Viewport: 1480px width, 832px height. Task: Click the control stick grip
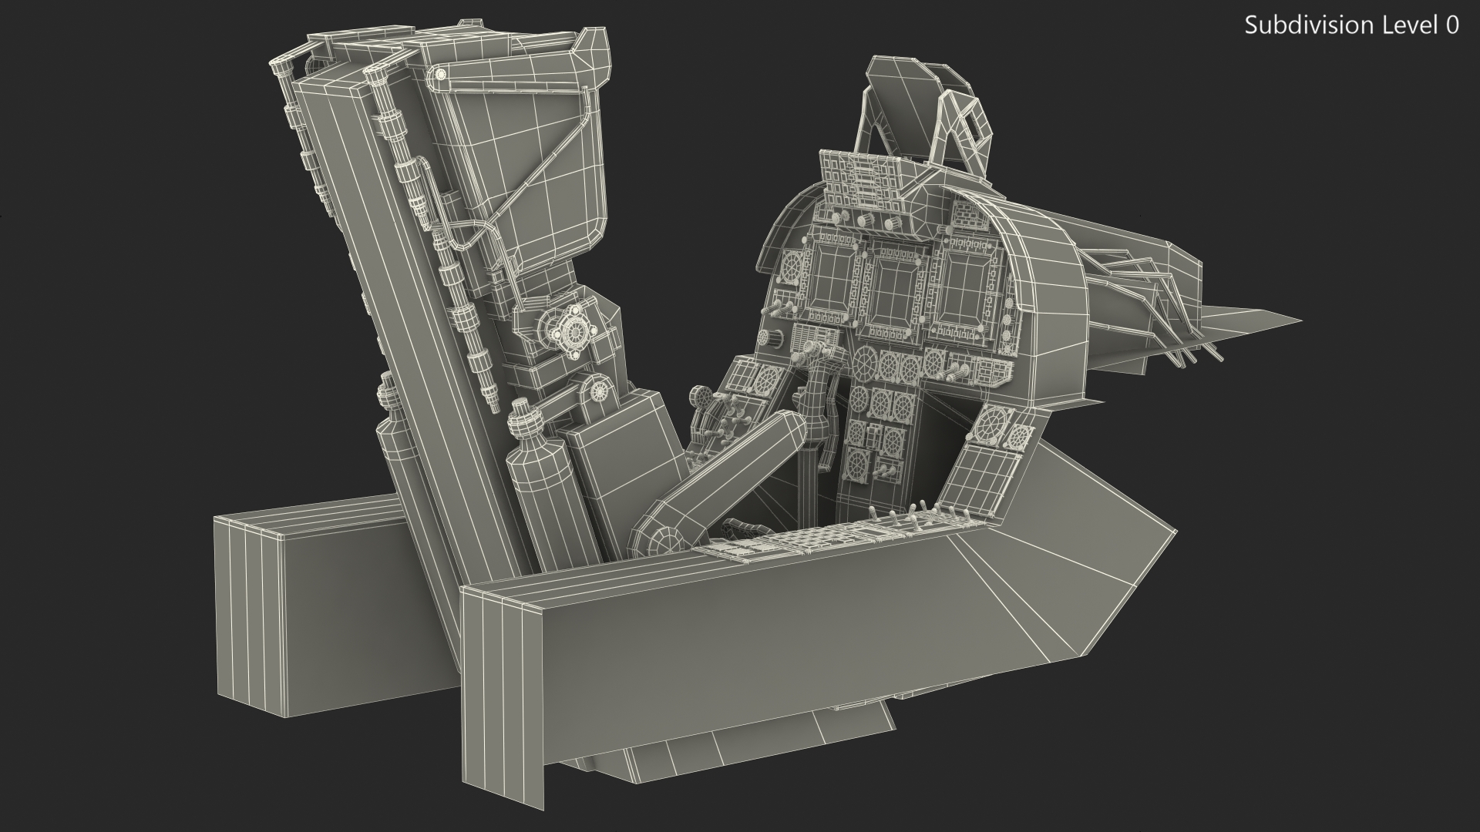816,383
